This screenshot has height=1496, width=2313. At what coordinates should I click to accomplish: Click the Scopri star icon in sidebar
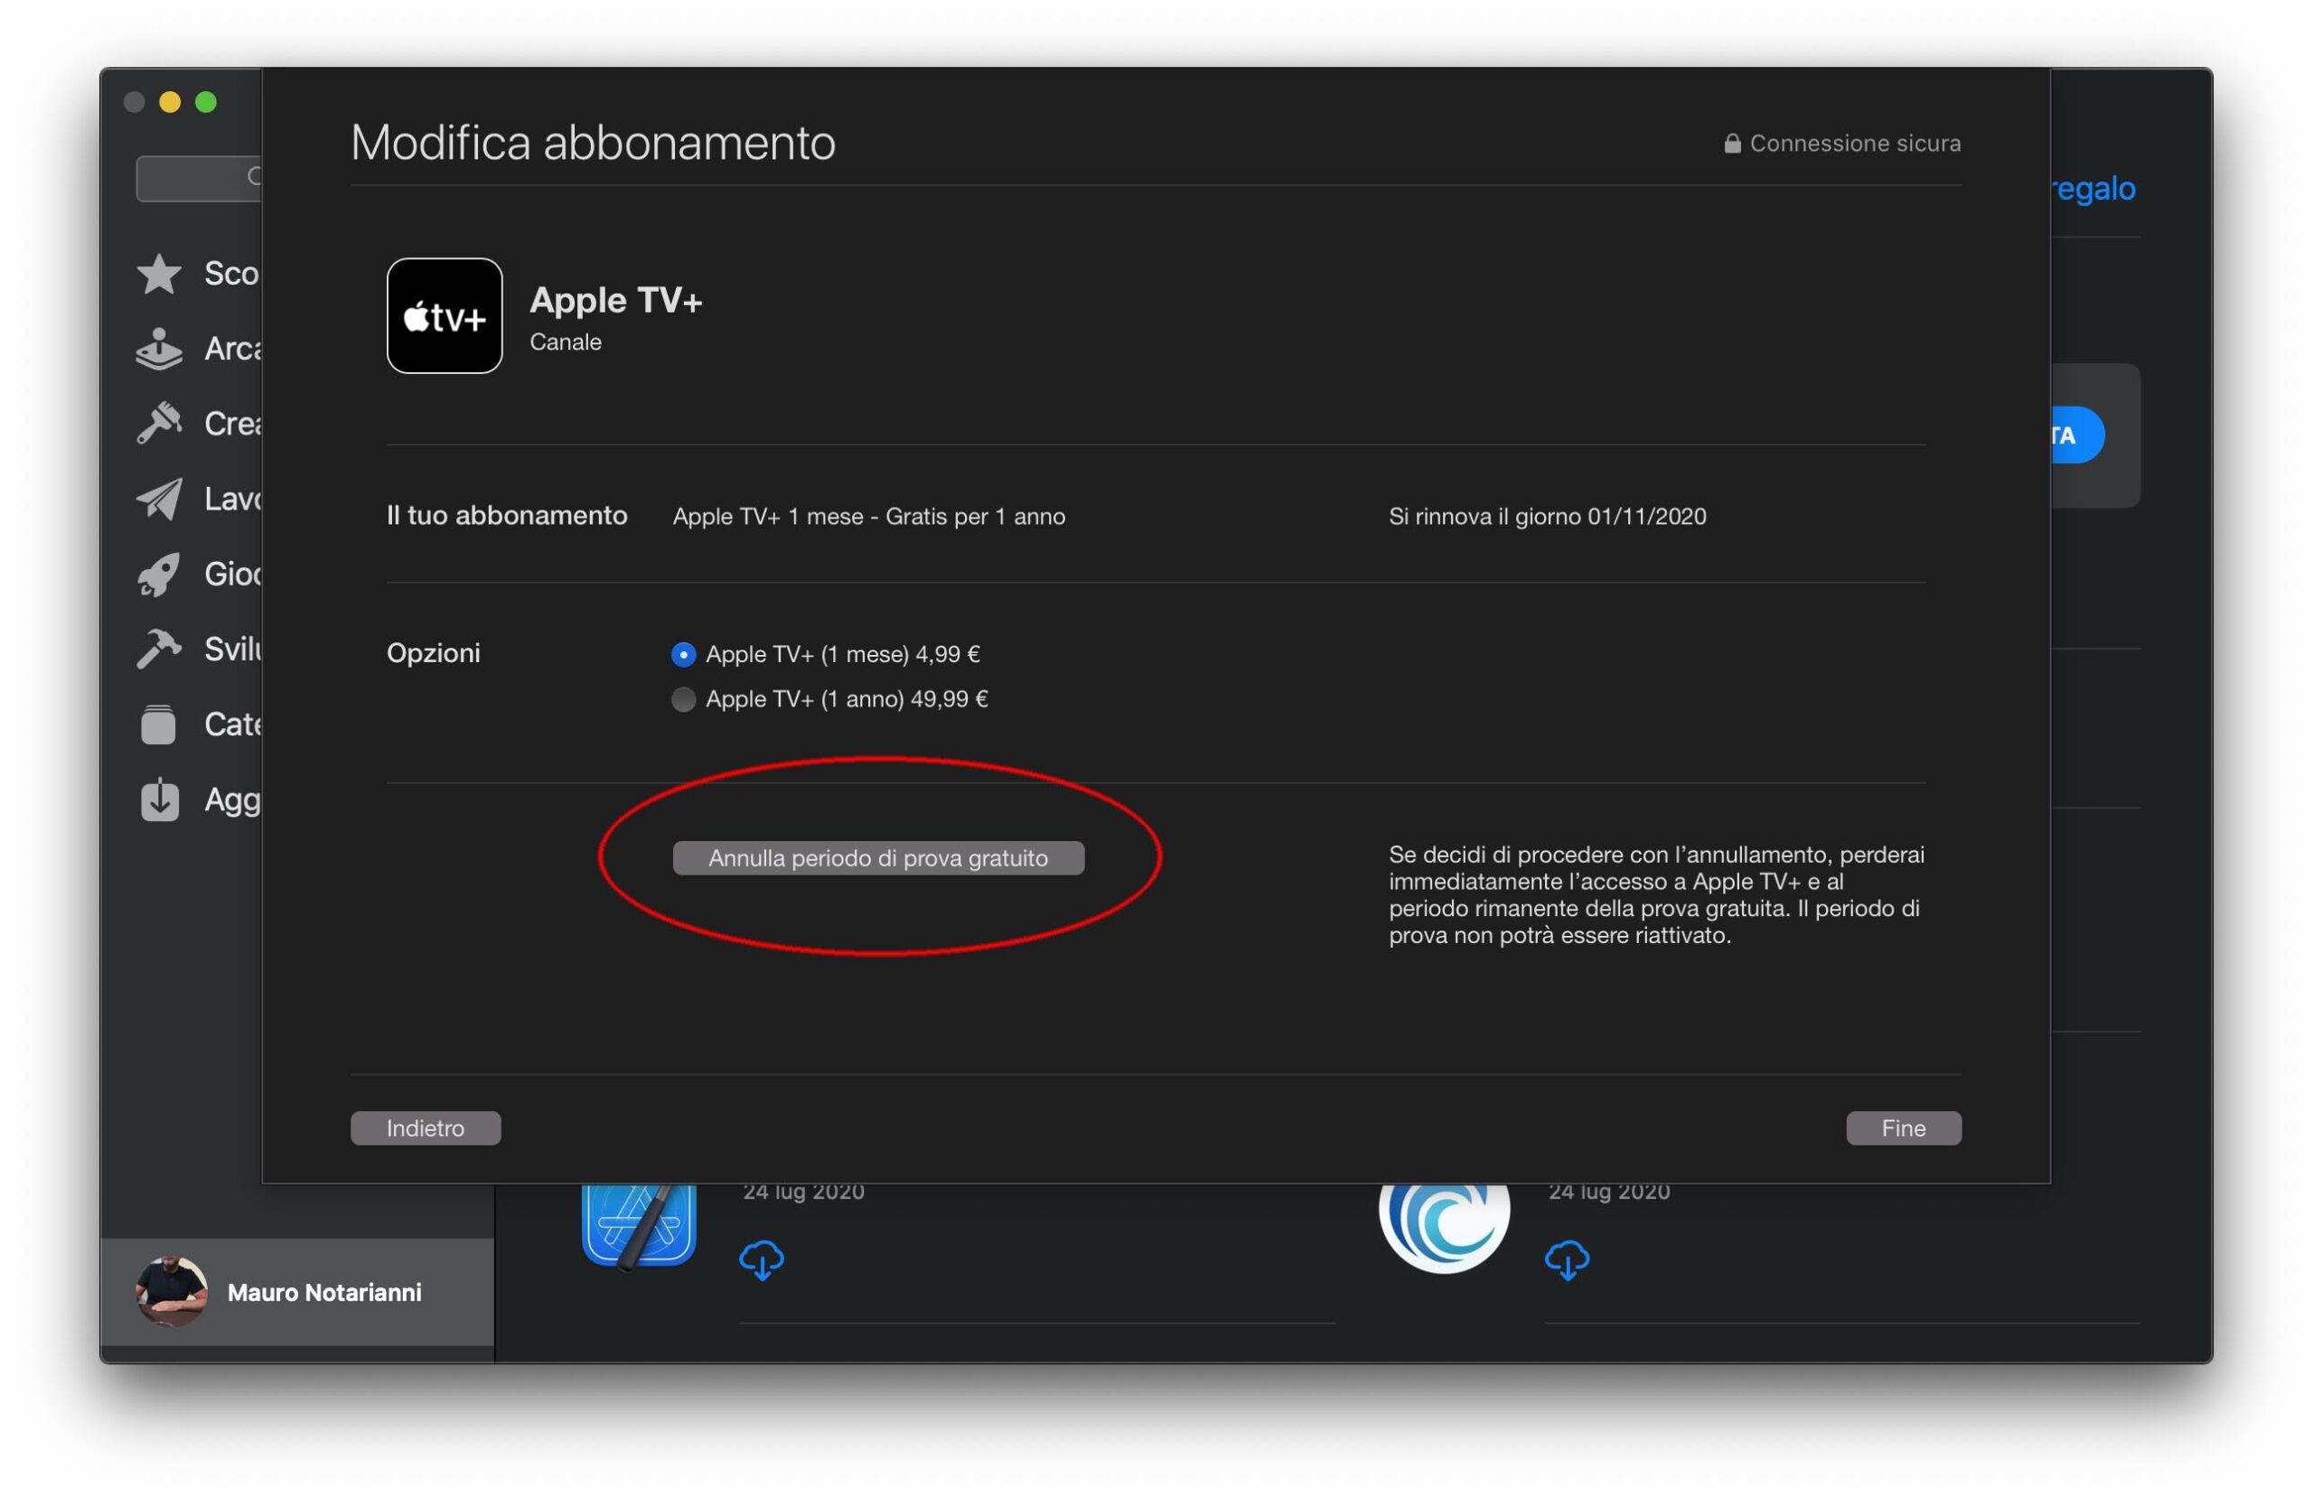(x=159, y=274)
